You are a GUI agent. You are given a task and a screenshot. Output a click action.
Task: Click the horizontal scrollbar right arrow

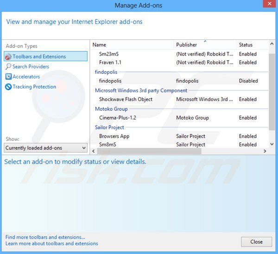coord(265,151)
